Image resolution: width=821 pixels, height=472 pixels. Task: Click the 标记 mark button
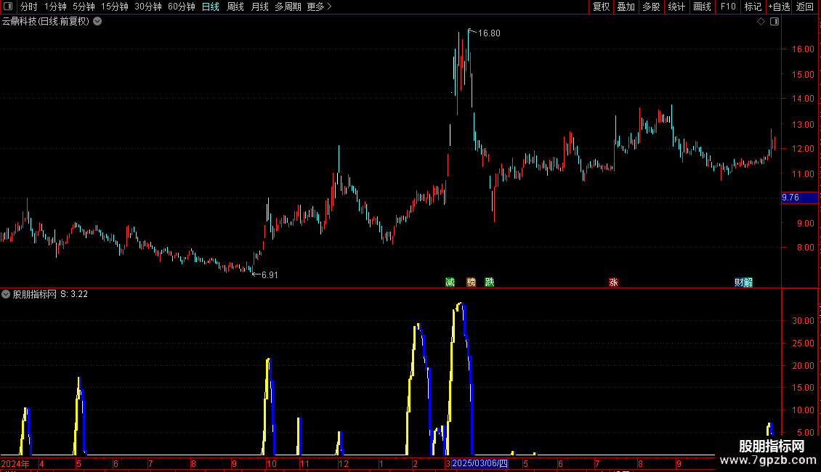(753, 7)
